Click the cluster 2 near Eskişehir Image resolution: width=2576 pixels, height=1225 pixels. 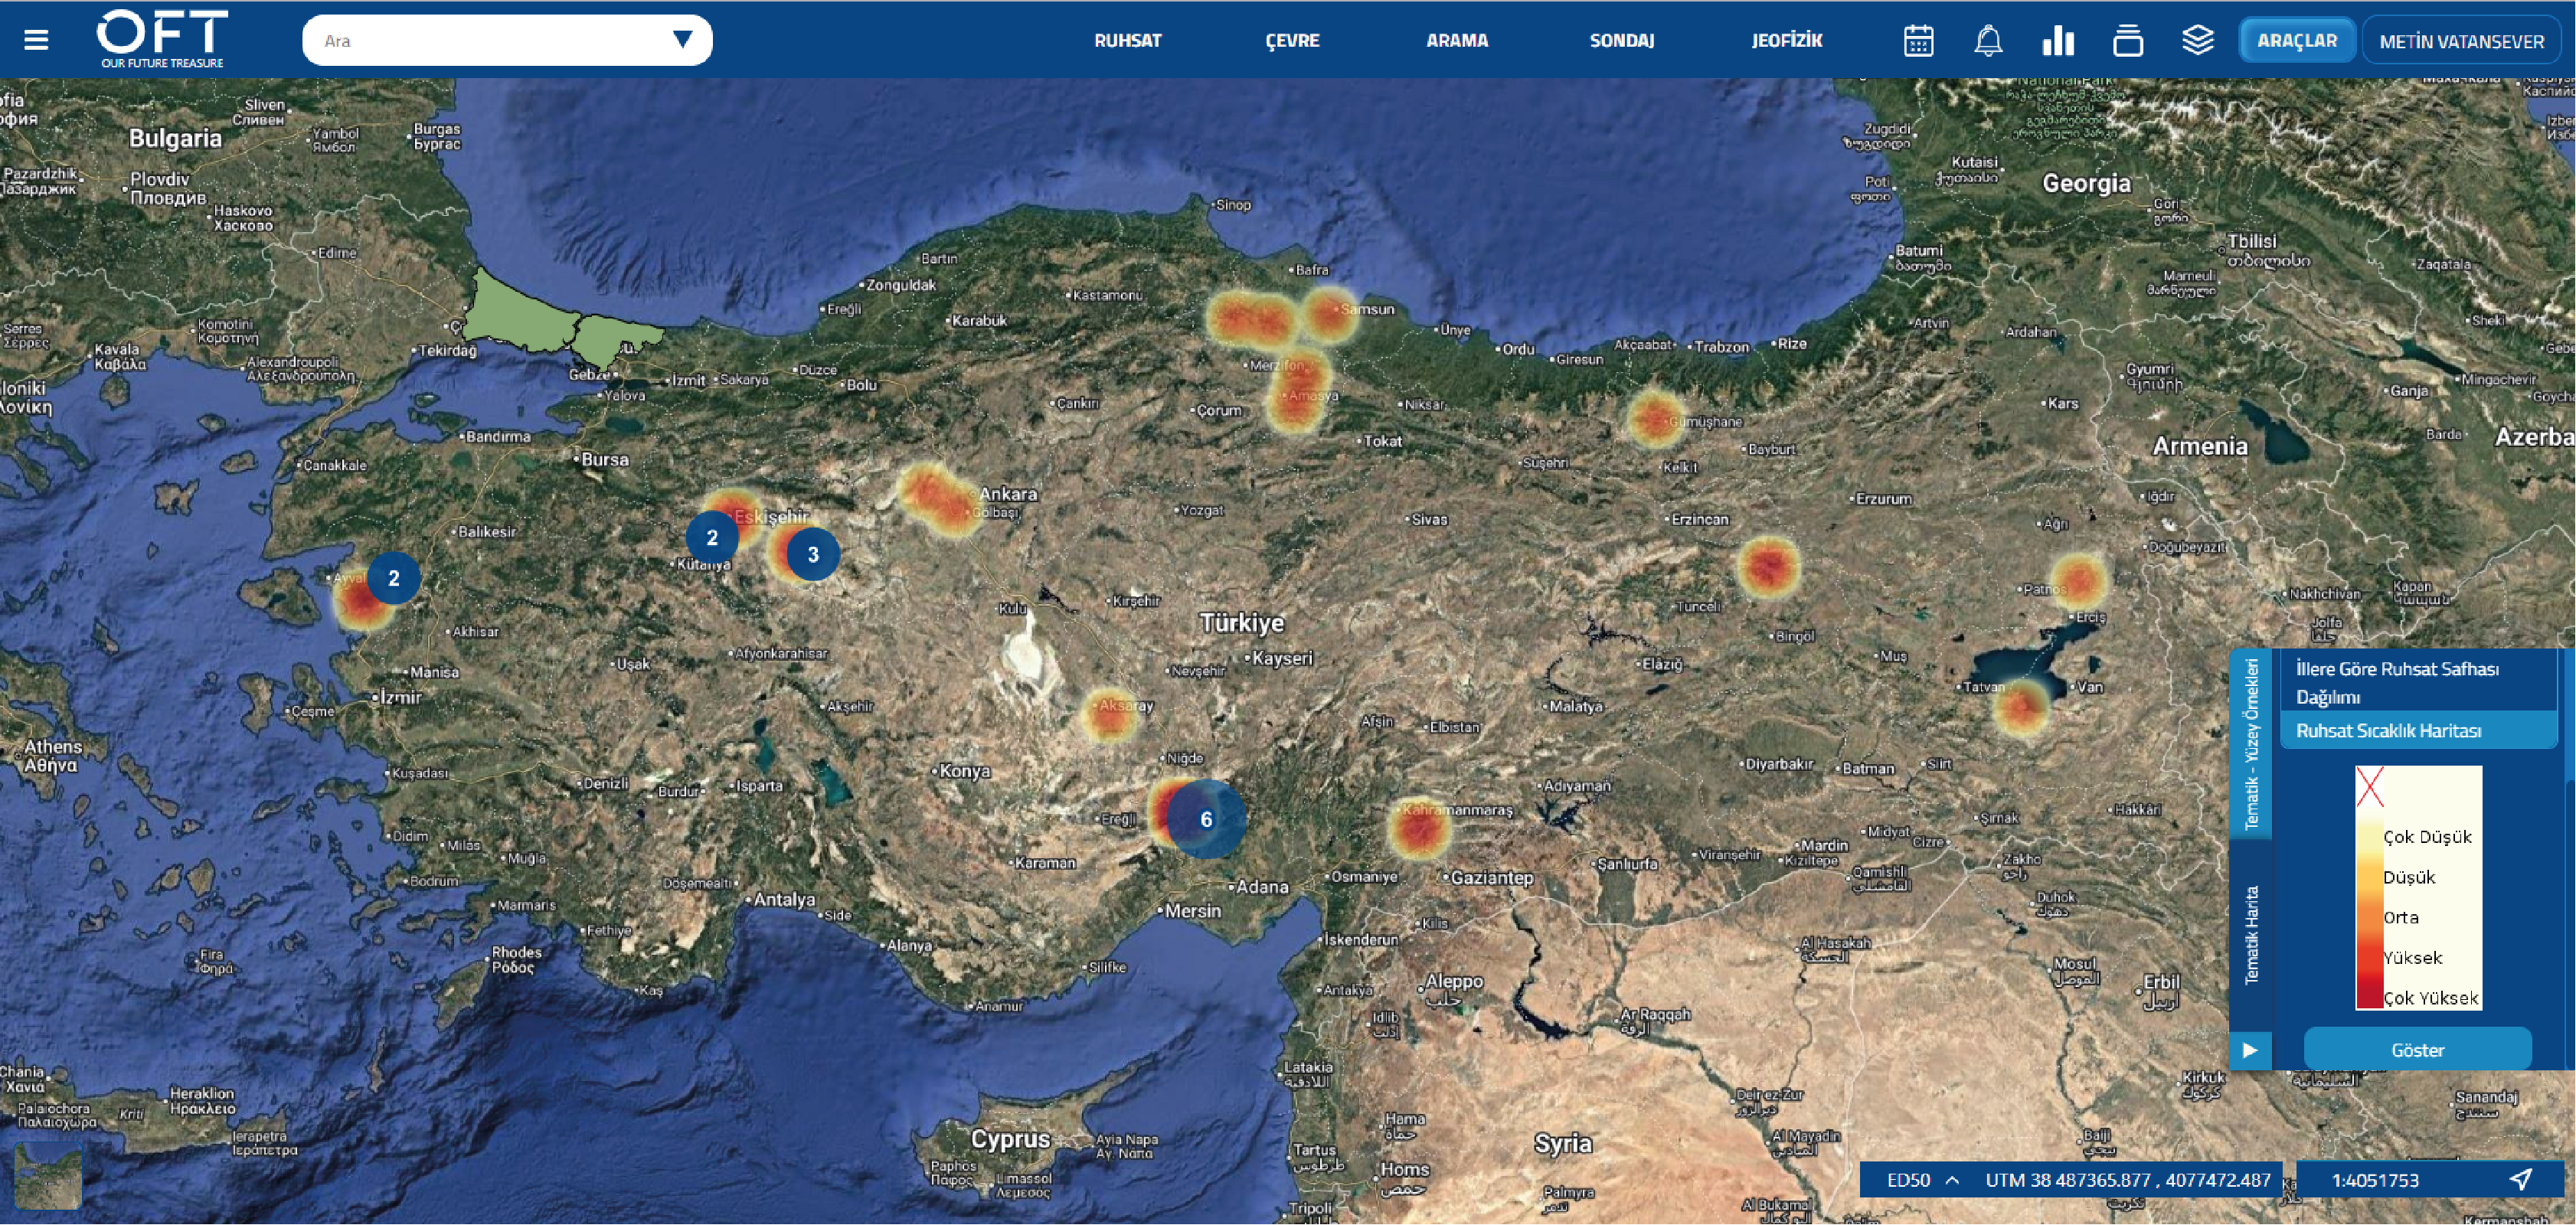click(712, 537)
